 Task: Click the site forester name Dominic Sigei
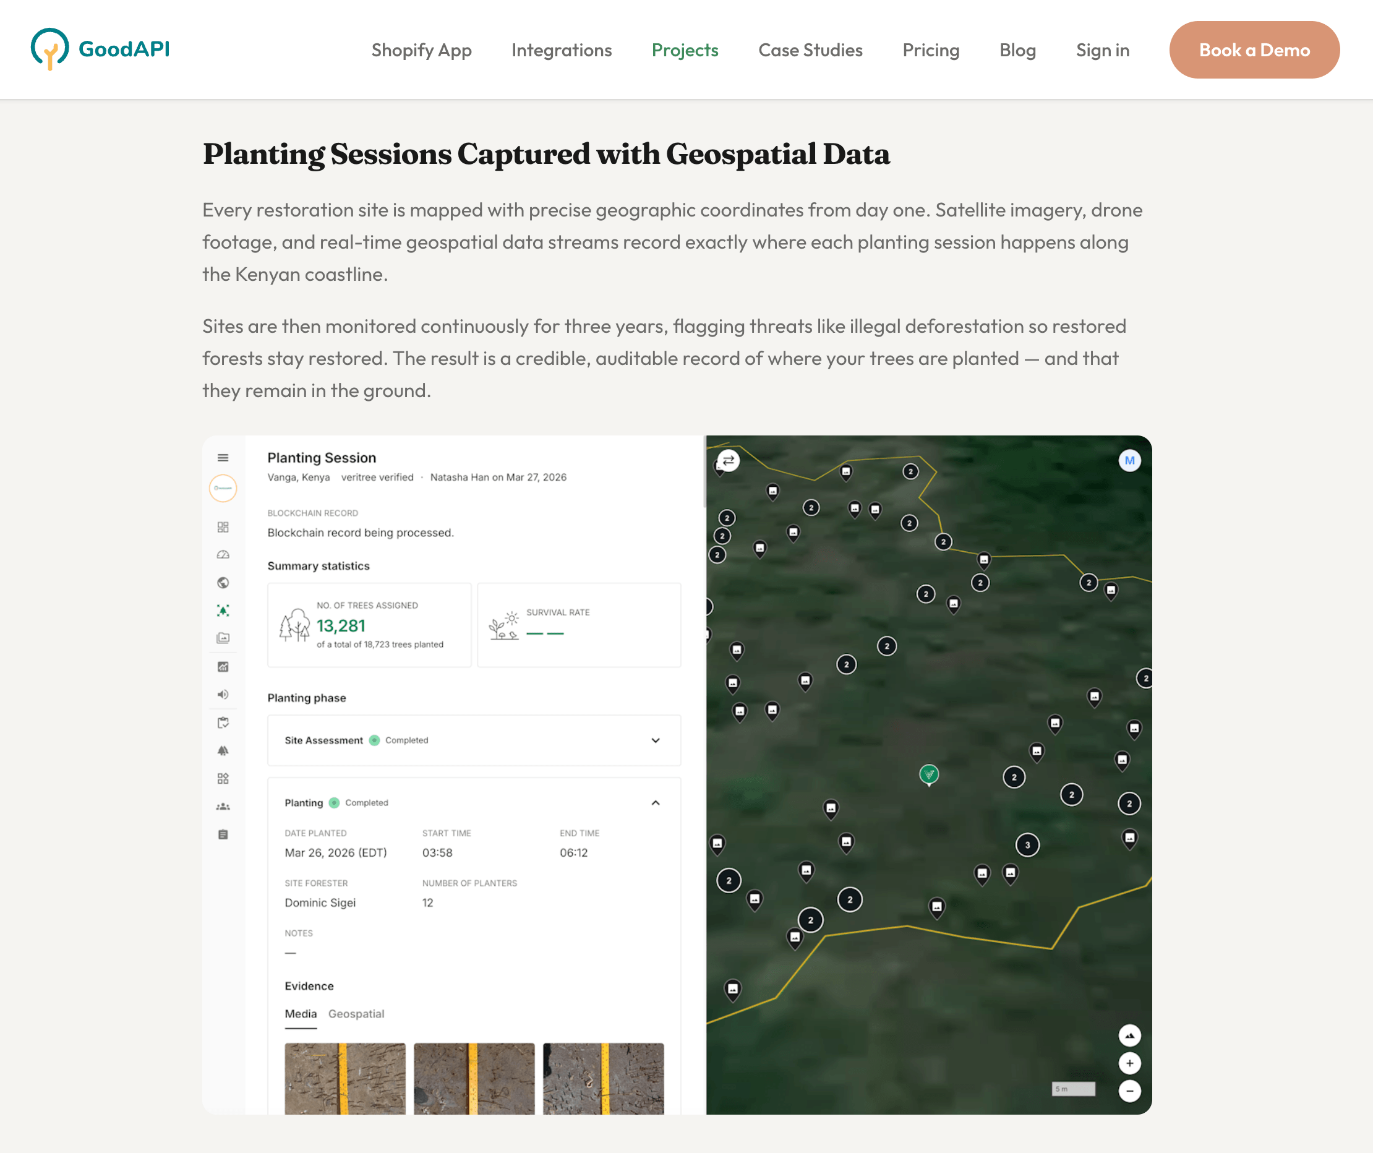point(320,902)
